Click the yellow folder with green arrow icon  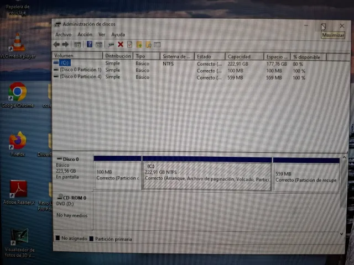(139, 45)
